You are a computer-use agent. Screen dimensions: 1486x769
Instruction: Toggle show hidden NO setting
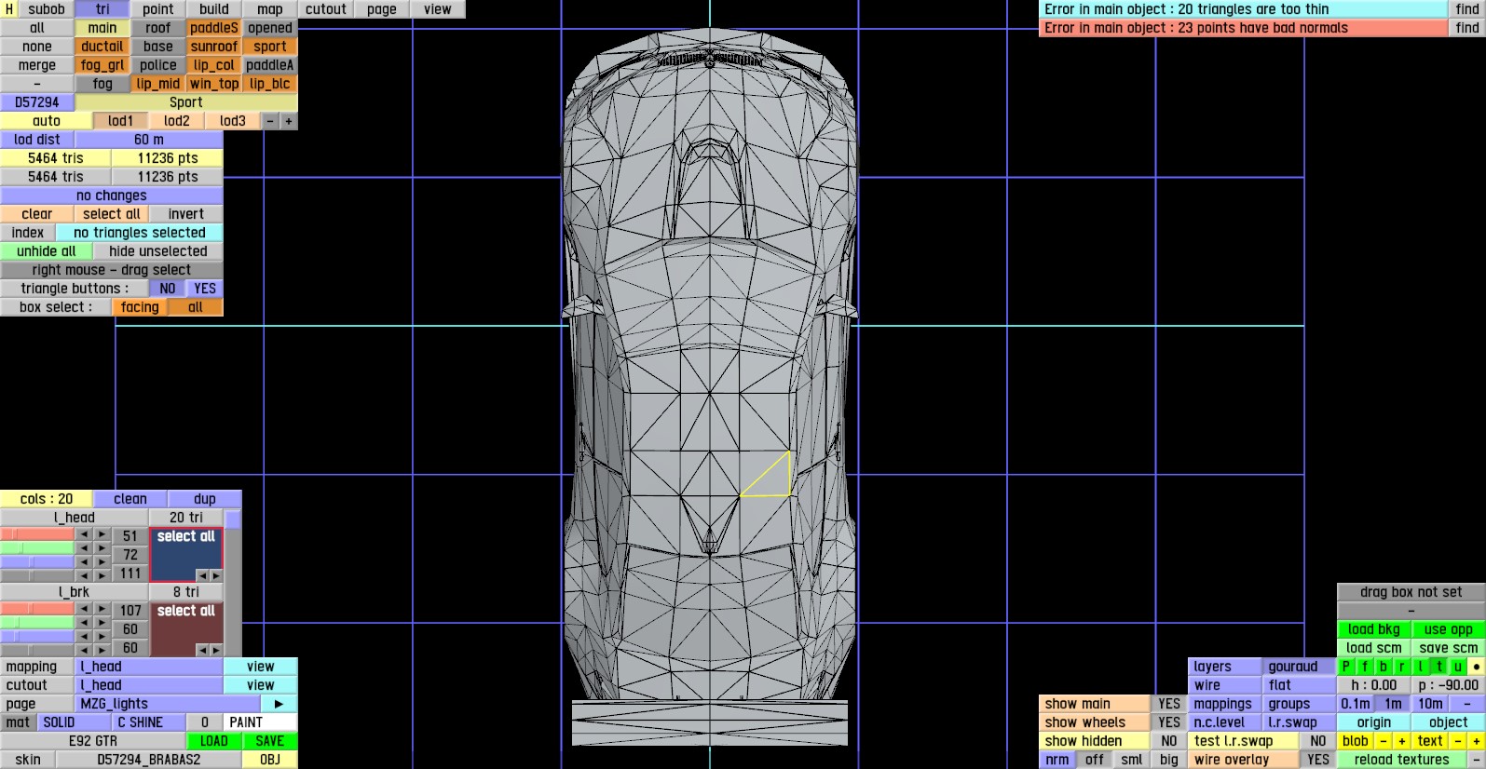point(1169,741)
